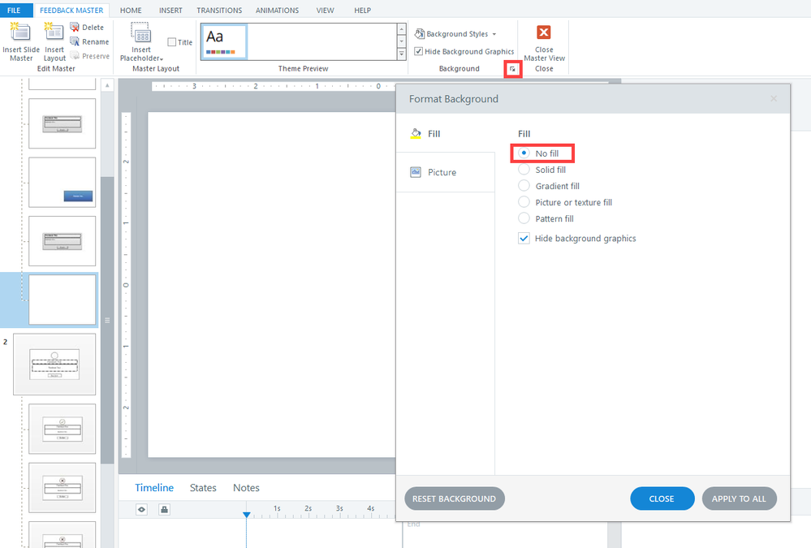
Task: Click the CLOSE button in dialog
Action: (x=662, y=498)
